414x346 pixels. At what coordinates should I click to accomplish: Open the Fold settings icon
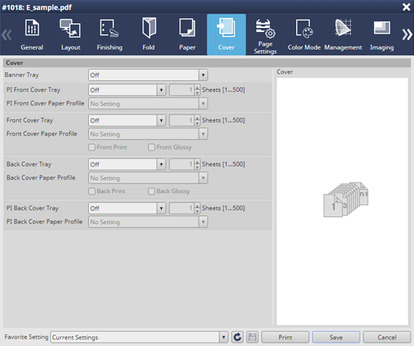point(149,28)
